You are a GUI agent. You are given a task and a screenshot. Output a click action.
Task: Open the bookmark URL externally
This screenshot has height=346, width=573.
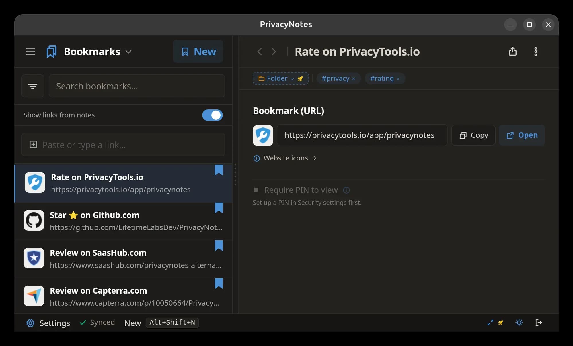[x=522, y=135]
